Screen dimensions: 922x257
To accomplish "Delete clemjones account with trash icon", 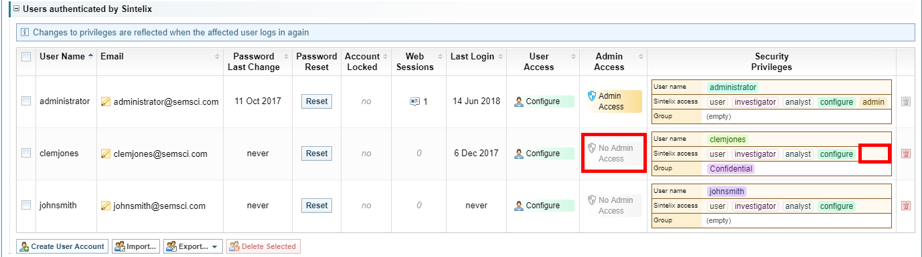I will pos(905,154).
